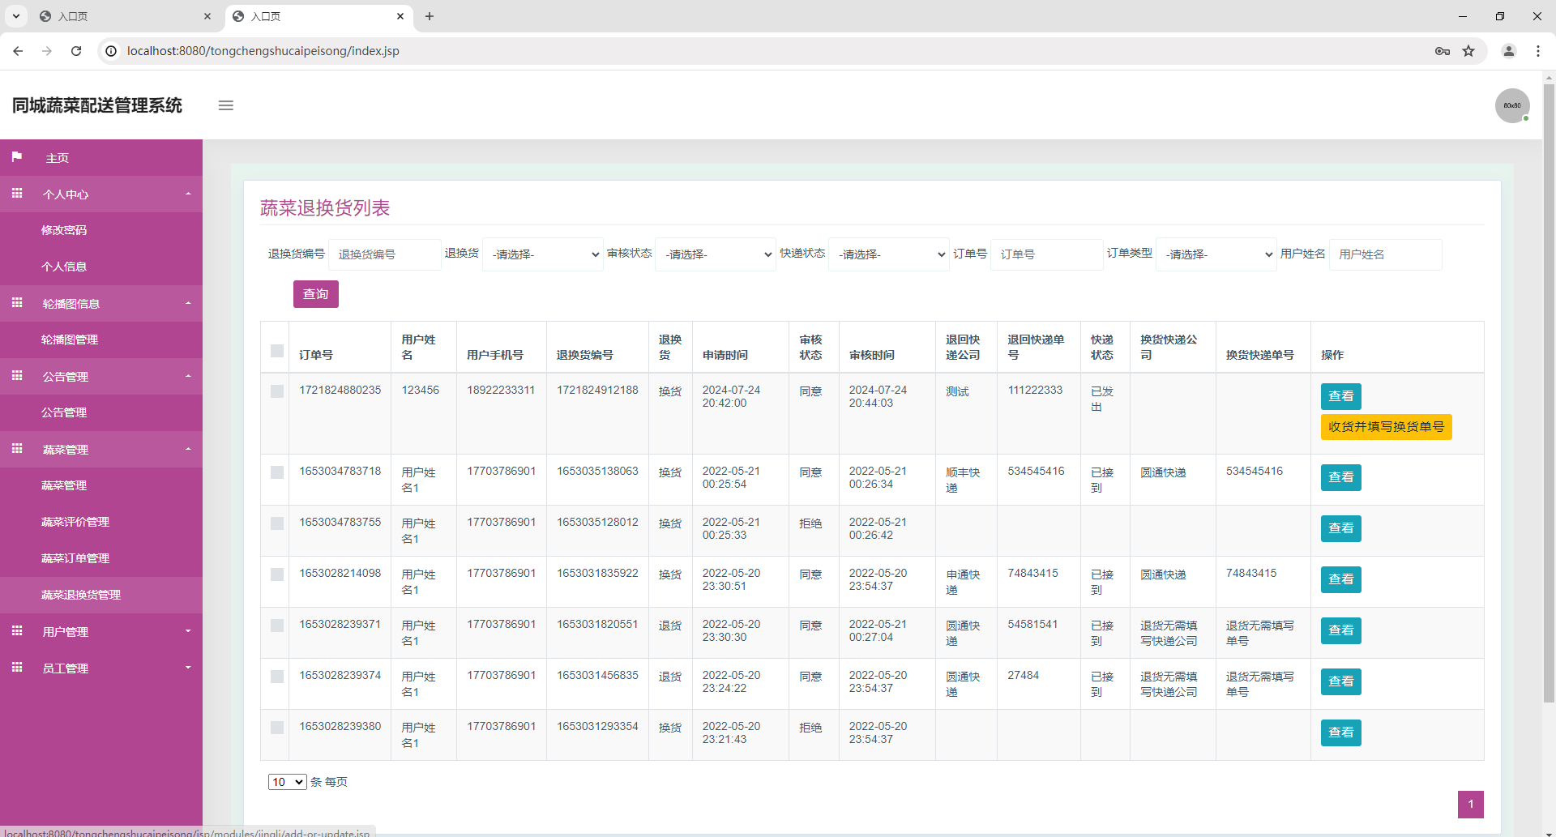
Task: Check the row for order 1653034783718
Action: (x=277, y=472)
